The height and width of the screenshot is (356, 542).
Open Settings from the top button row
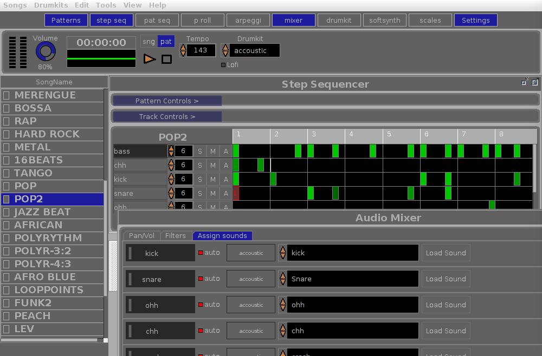click(x=475, y=20)
